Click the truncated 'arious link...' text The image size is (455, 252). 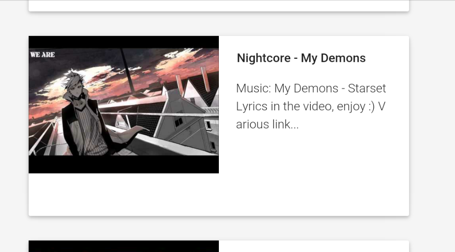point(267,124)
